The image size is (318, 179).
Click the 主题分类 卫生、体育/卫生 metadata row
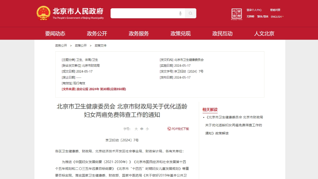(x=80, y=60)
